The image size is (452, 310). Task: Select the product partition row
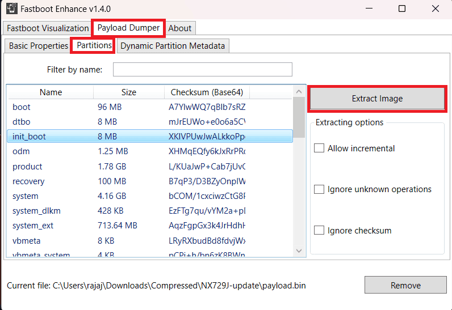150,166
